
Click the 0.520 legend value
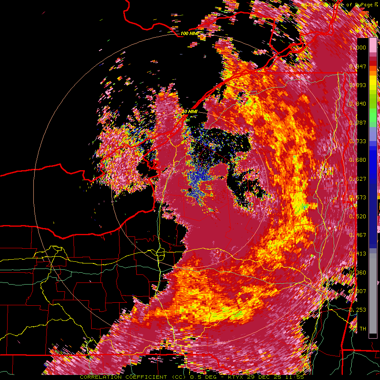click(x=358, y=216)
